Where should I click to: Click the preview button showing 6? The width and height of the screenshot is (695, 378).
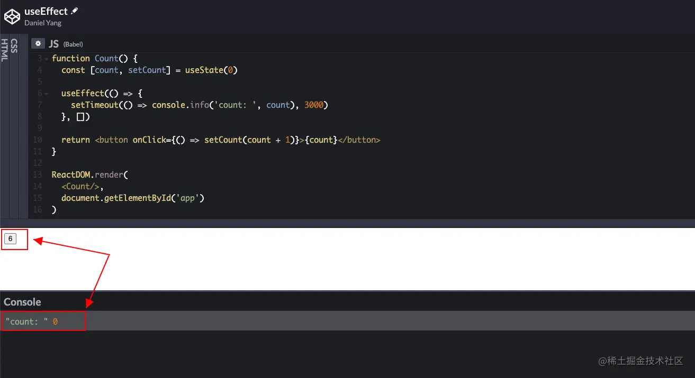click(x=10, y=239)
